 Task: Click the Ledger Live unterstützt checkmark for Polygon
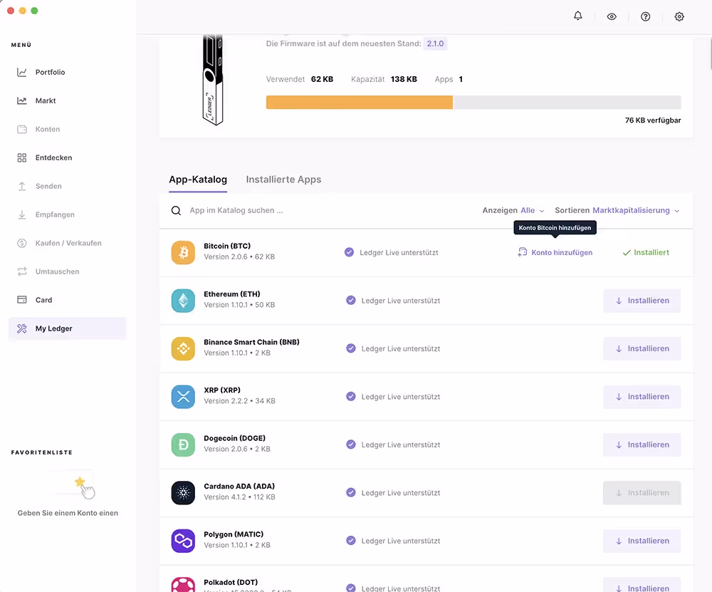(350, 541)
